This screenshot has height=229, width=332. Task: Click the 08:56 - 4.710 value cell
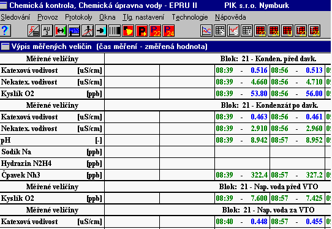point(297,82)
